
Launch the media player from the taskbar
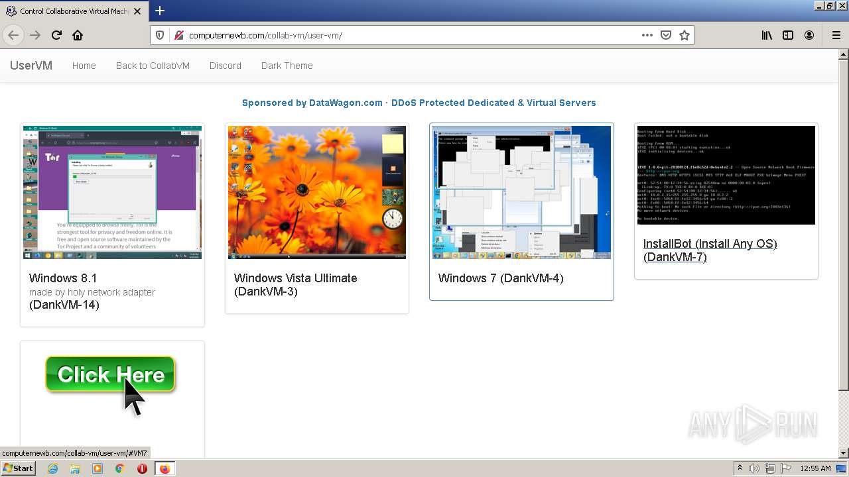(98, 468)
